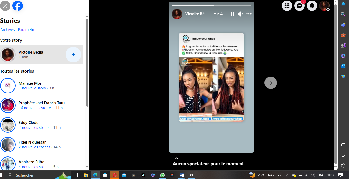349x179 pixels.
Task: Click the story progress bar
Action: [211, 5]
